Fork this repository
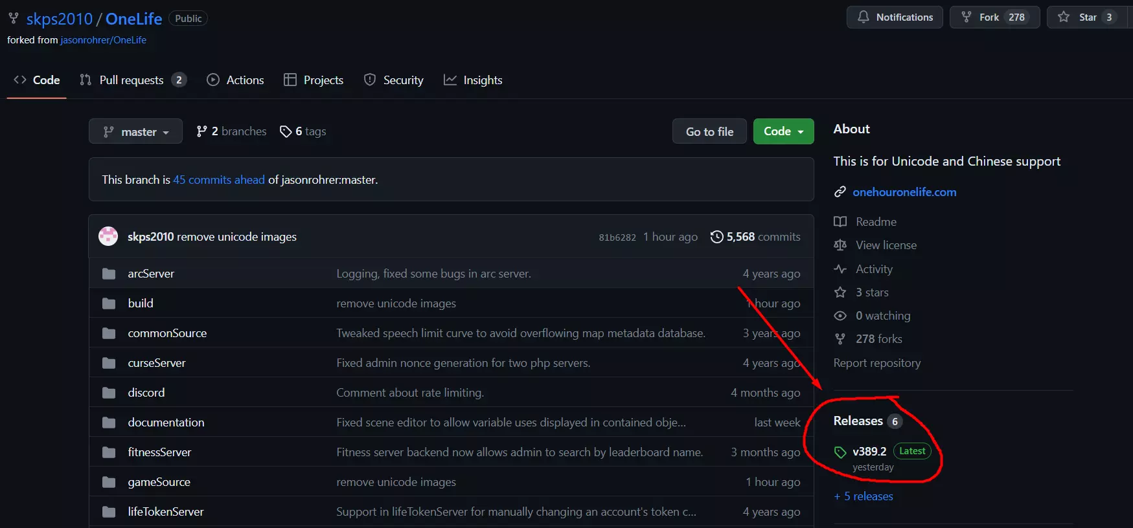Viewport: 1133px width, 528px height. coord(995,17)
